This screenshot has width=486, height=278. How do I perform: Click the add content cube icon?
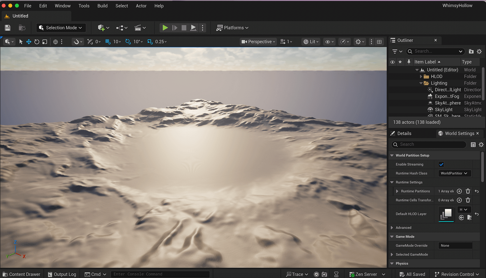pos(101,28)
